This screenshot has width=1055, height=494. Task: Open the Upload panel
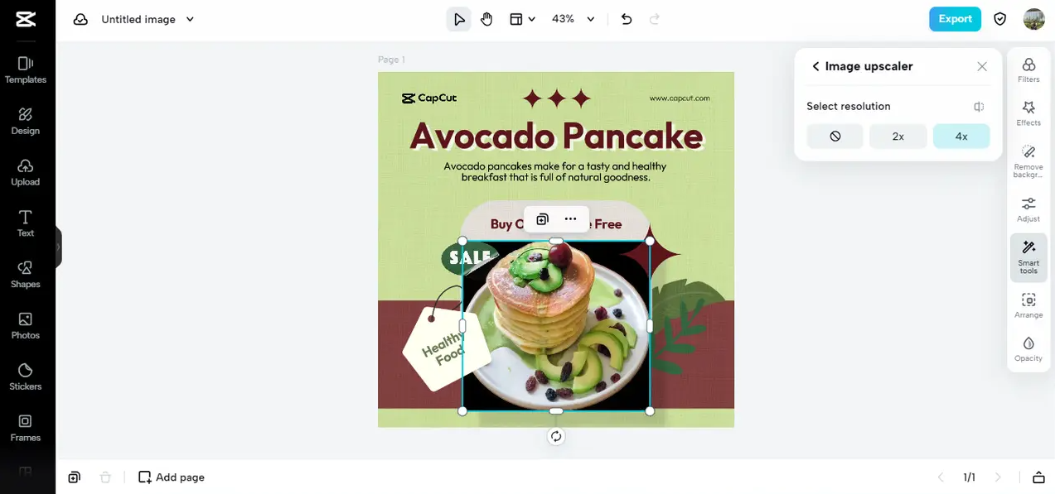tap(26, 172)
